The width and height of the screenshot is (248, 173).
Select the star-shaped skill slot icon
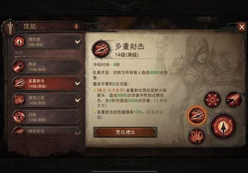coord(212,100)
